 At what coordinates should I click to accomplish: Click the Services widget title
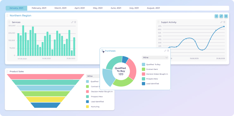pyautogui.click(x=16, y=22)
